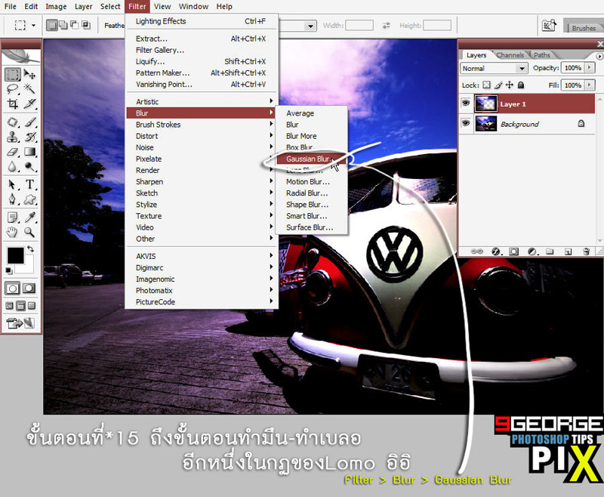Select the Rectangular Marquee tool in toolbox
The height and width of the screenshot is (497, 604).
point(12,74)
